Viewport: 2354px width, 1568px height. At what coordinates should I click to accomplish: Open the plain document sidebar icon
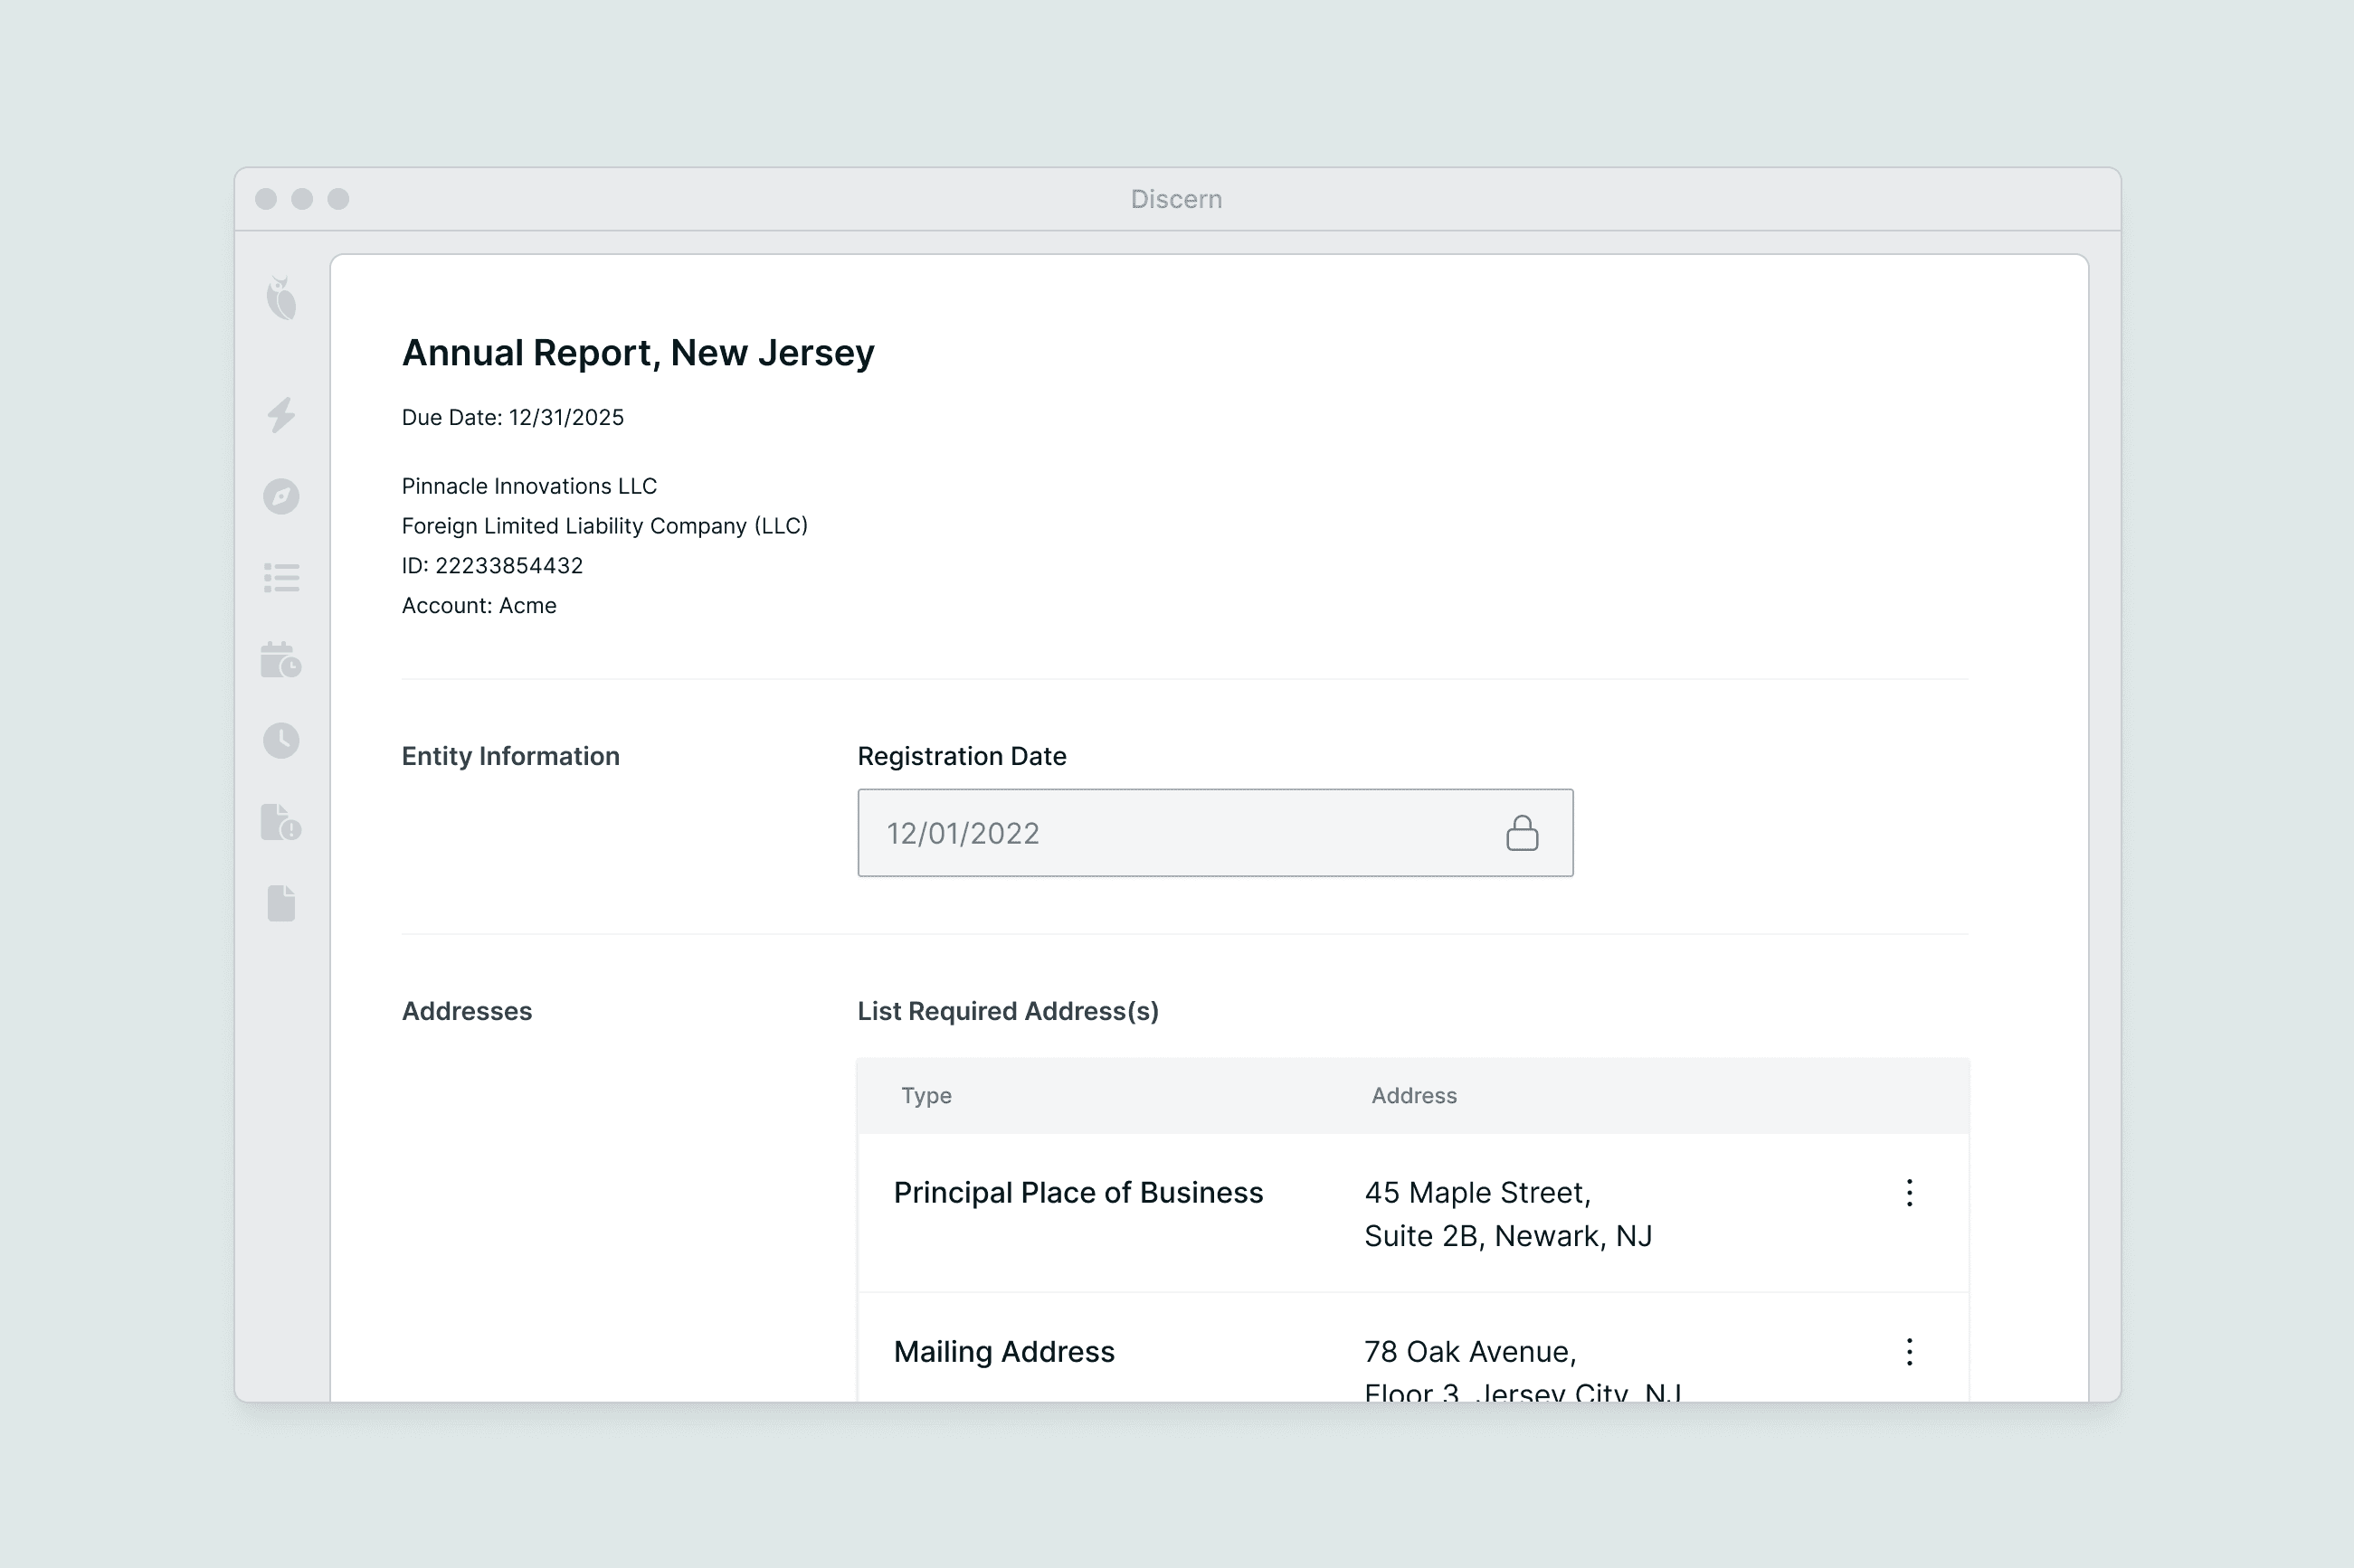pos(281,903)
